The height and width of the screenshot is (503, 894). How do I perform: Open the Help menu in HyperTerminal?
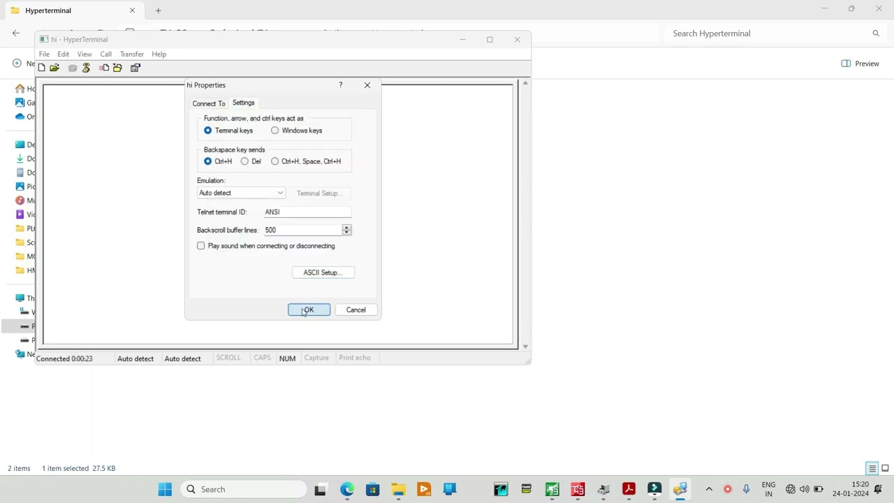(159, 54)
